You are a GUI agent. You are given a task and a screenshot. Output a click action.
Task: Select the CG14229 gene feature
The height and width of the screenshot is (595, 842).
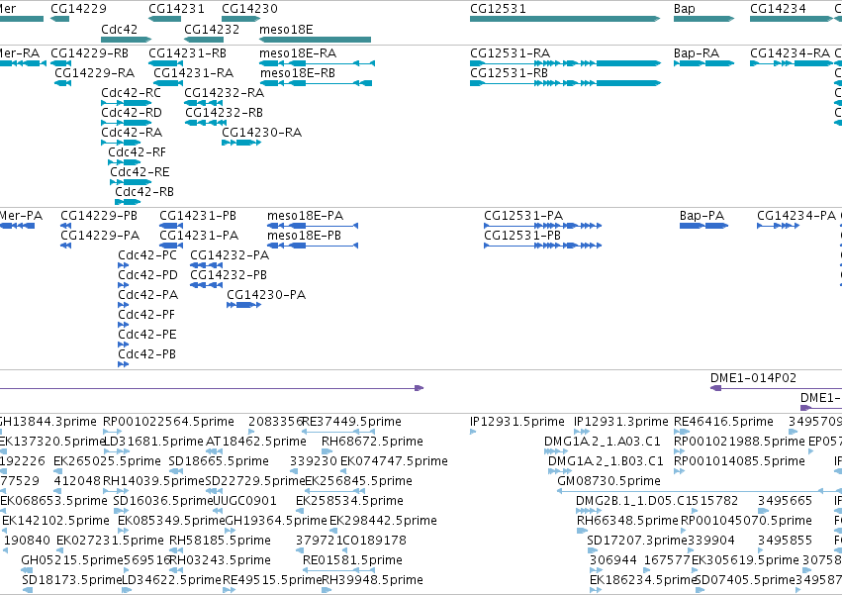(59, 19)
